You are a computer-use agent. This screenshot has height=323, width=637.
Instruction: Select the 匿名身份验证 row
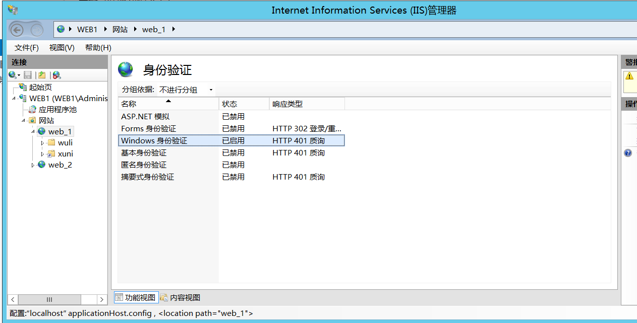231,165
